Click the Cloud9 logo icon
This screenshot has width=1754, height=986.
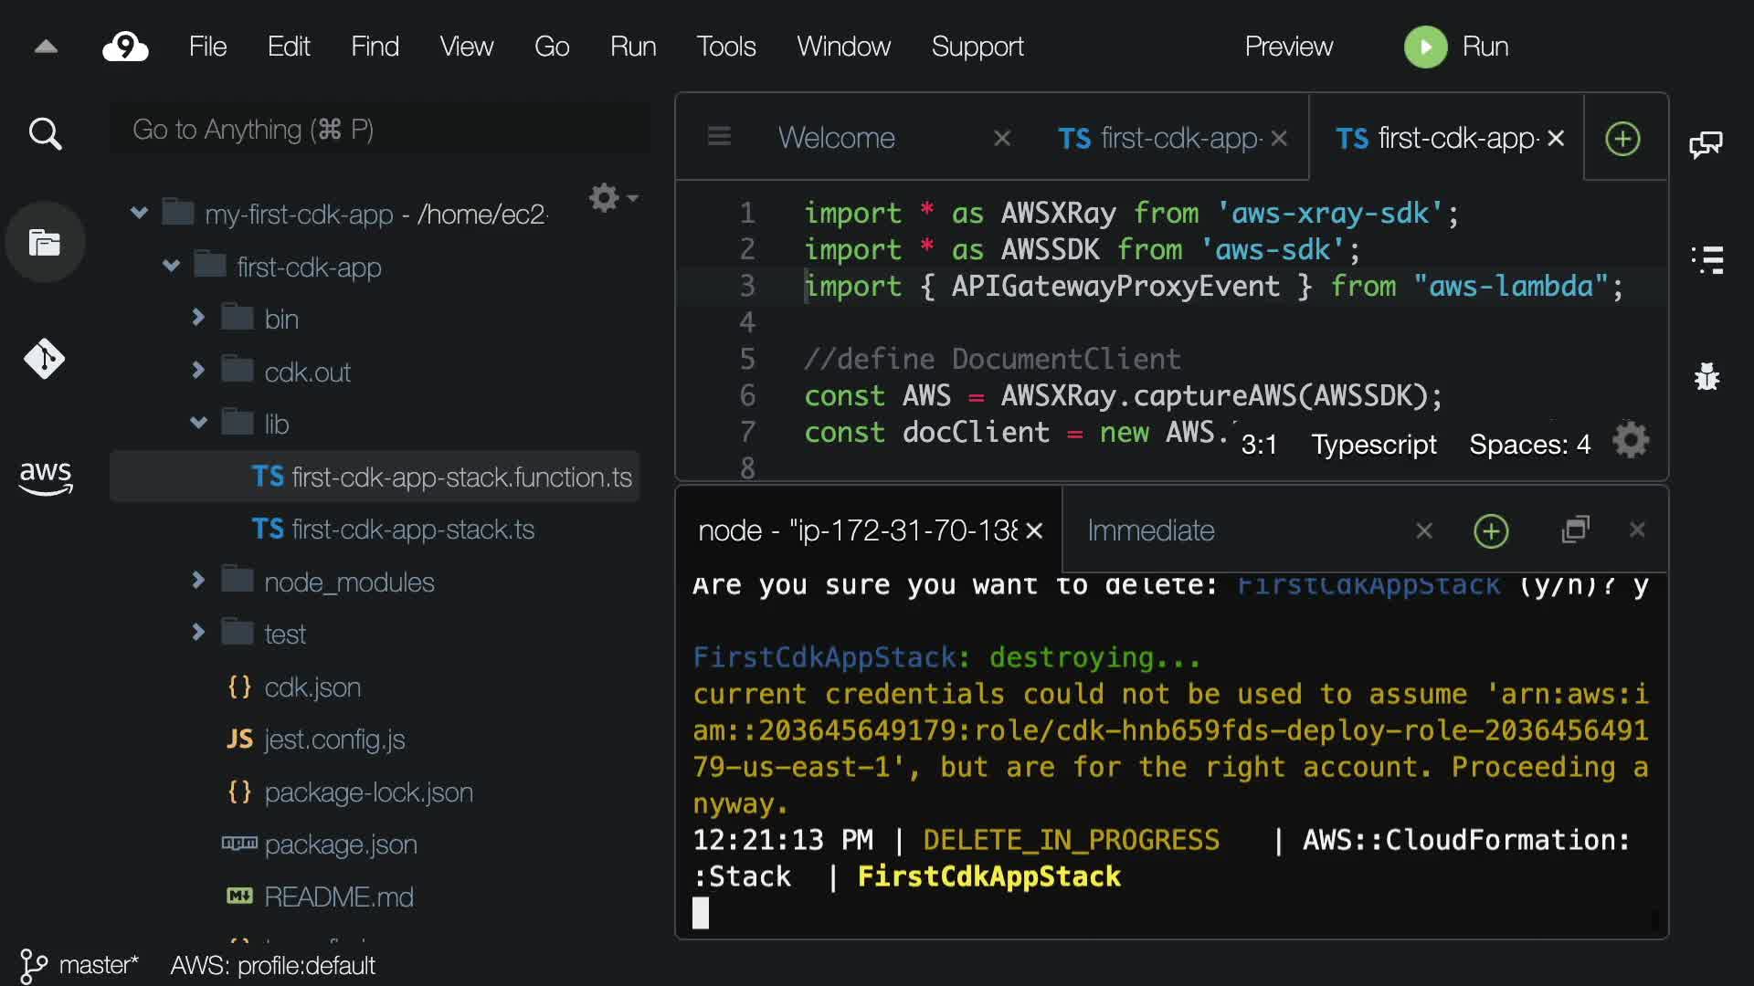point(125,47)
